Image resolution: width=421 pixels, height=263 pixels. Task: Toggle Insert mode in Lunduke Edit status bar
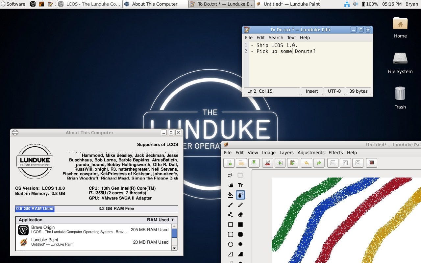[x=312, y=91]
